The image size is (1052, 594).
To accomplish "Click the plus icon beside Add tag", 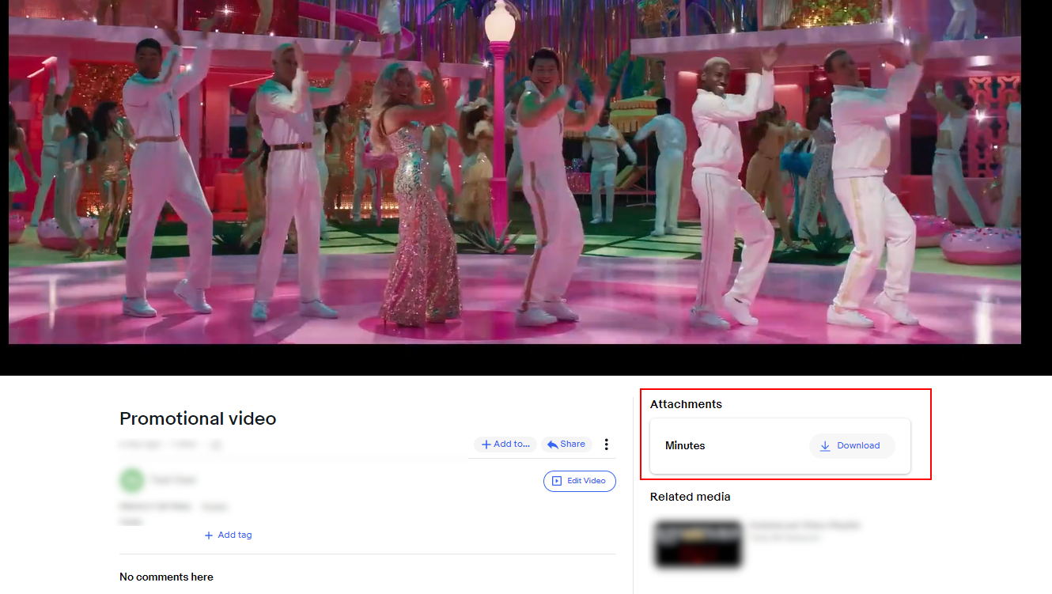I will [x=209, y=535].
